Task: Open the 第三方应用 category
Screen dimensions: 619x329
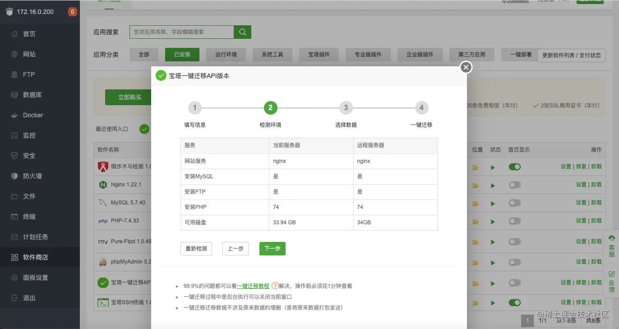Action: (472, 55)
